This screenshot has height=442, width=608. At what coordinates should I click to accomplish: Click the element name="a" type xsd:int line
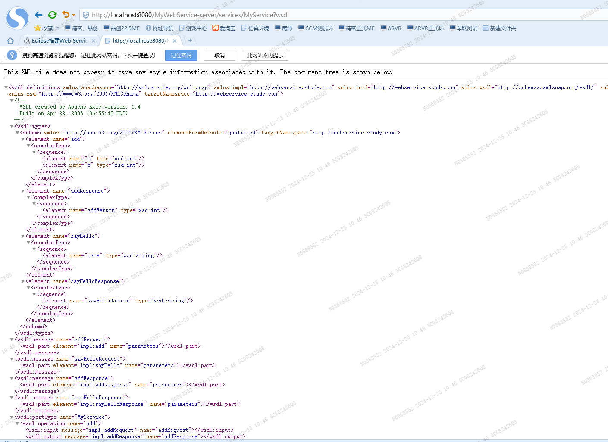tap(94, 159)
